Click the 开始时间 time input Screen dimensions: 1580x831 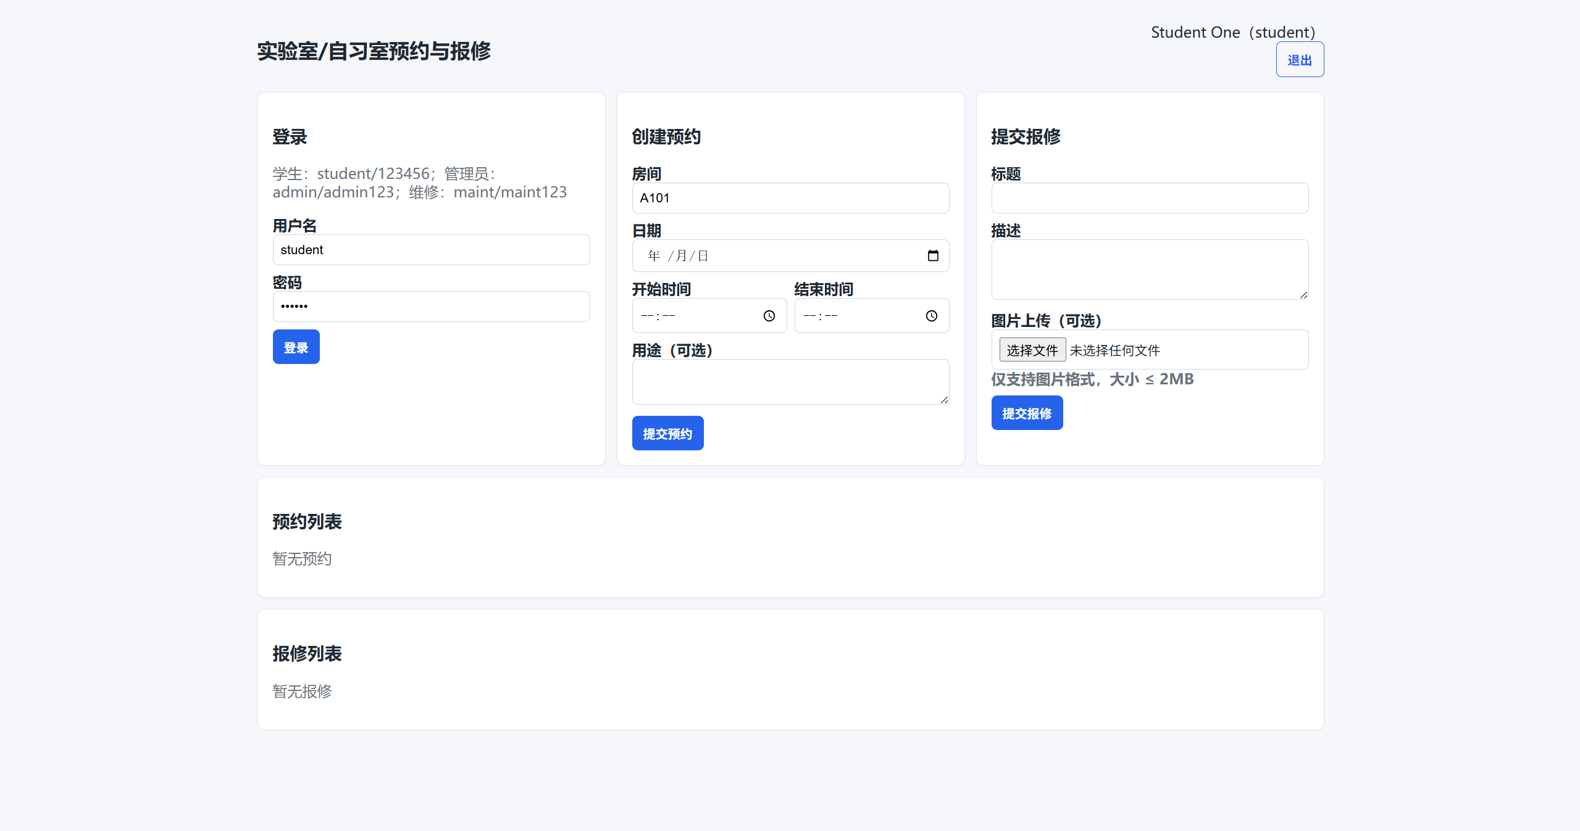click(x=698, y=316)
